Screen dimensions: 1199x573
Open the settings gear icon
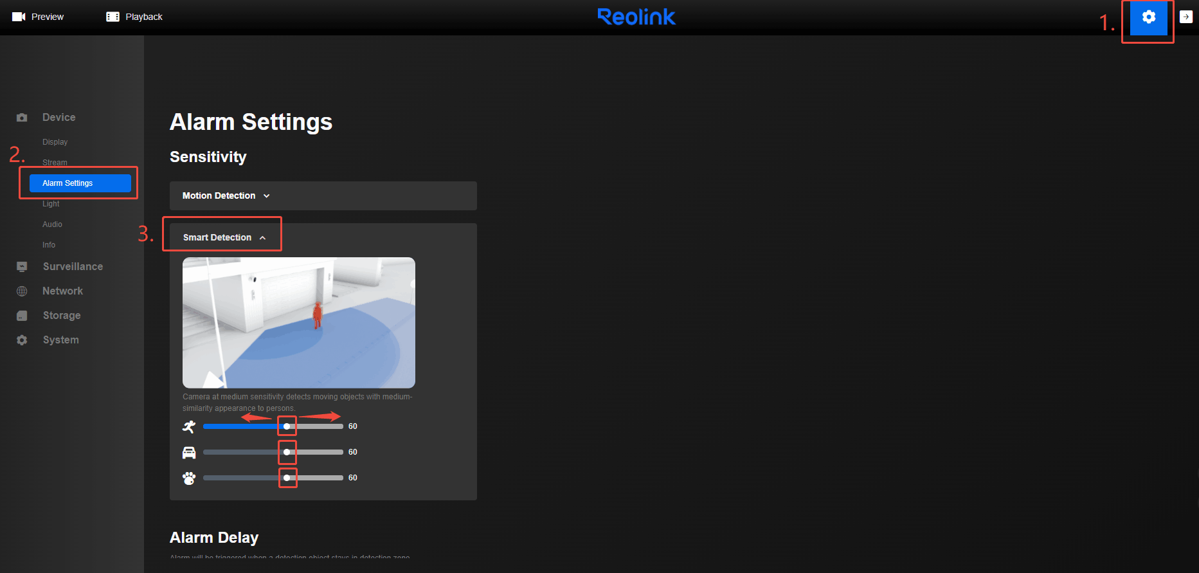1148,17
